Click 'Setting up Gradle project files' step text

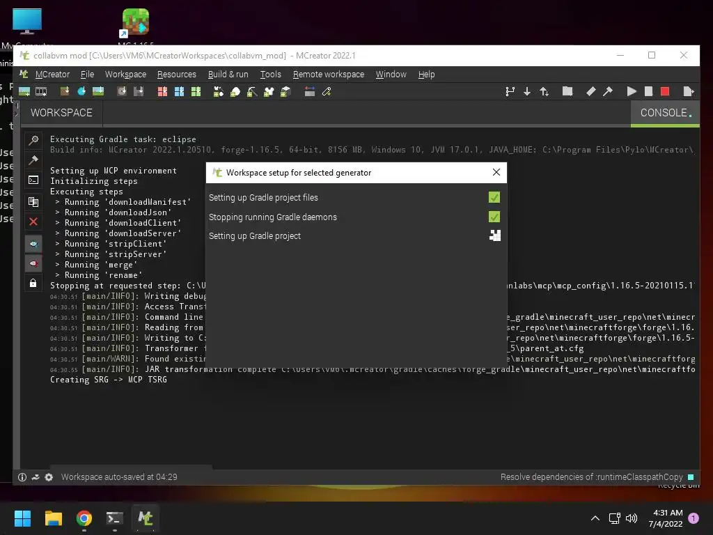pyautogui.click(x=263, y=197)
